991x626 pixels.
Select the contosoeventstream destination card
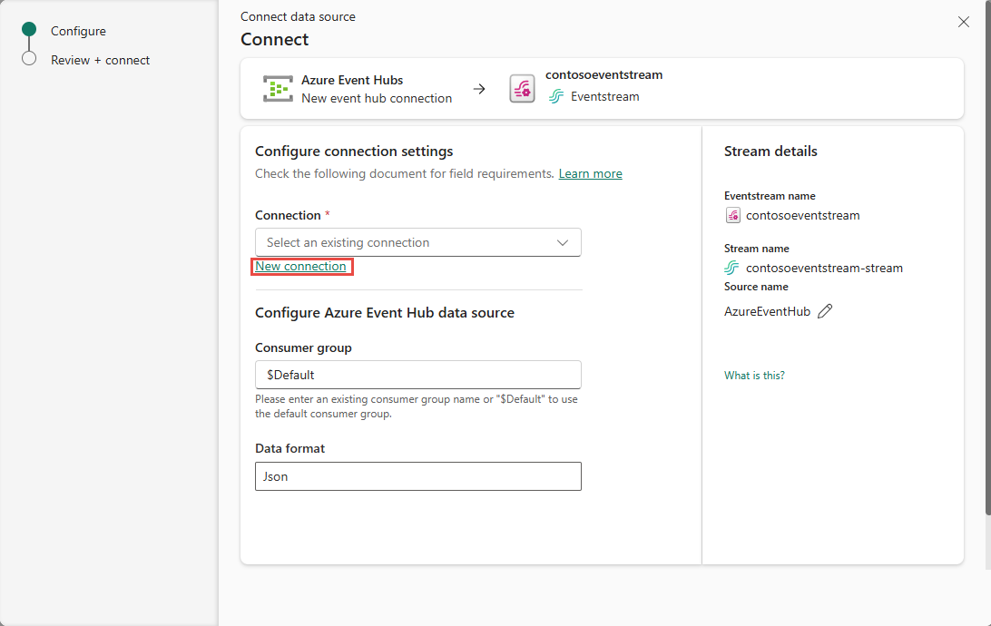click(x=603, y=88)
